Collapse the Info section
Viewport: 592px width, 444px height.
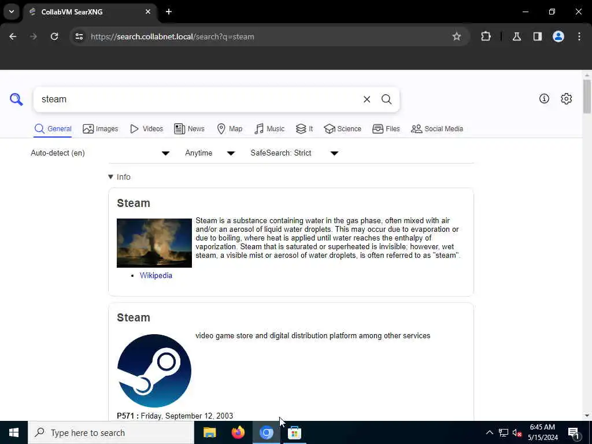[x=119, y=177]
